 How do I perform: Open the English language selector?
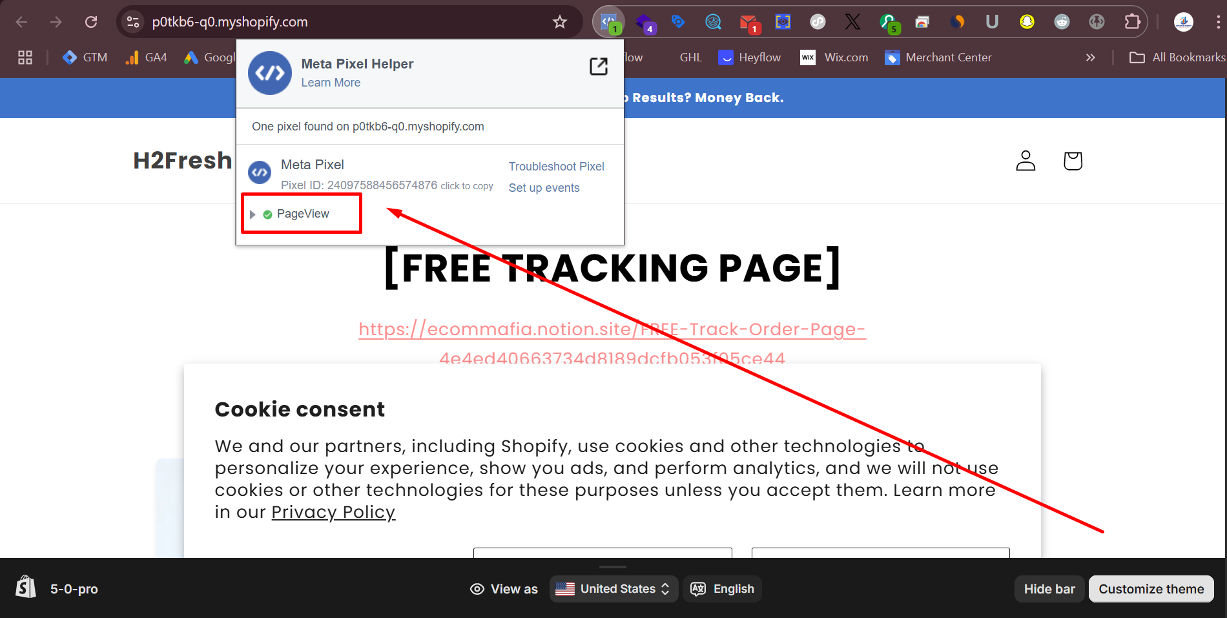click(721, 588)
